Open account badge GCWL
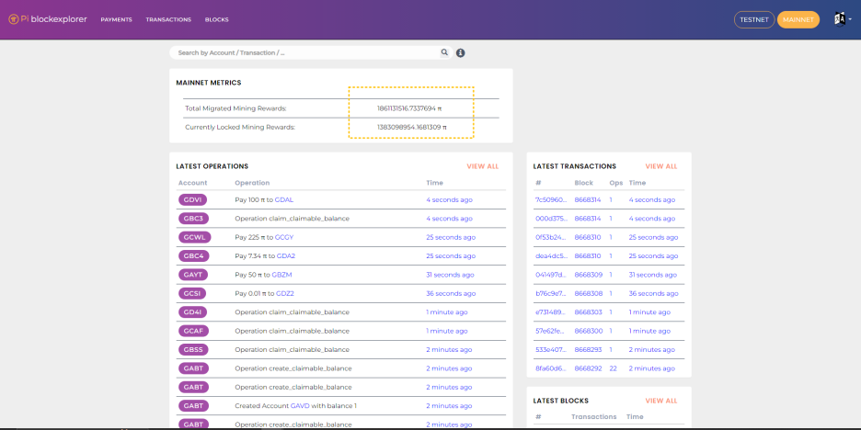861x430 pixels. tap(194, 237)
